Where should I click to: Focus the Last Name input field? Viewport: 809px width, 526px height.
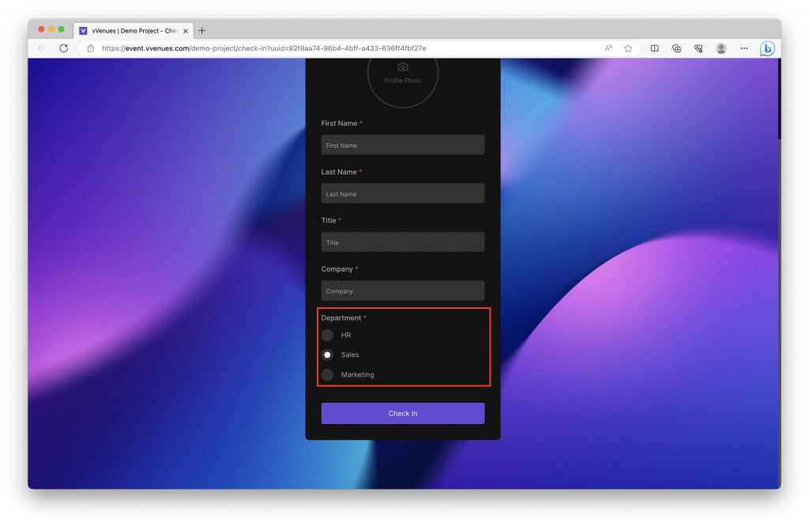point(403,193)
